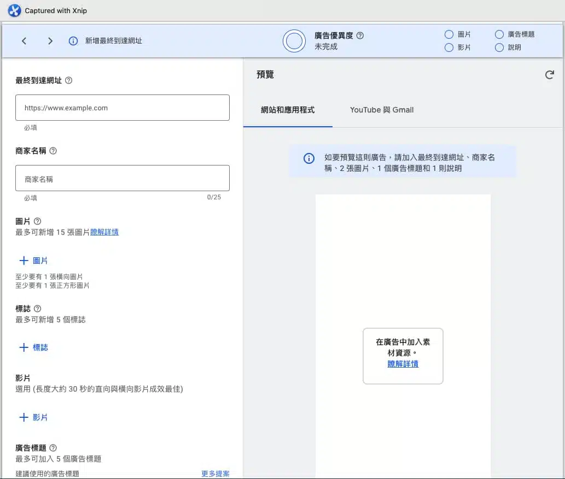
Task: Open help icon beside 廣告標題 section label
Action: click(x=53, y=448)
